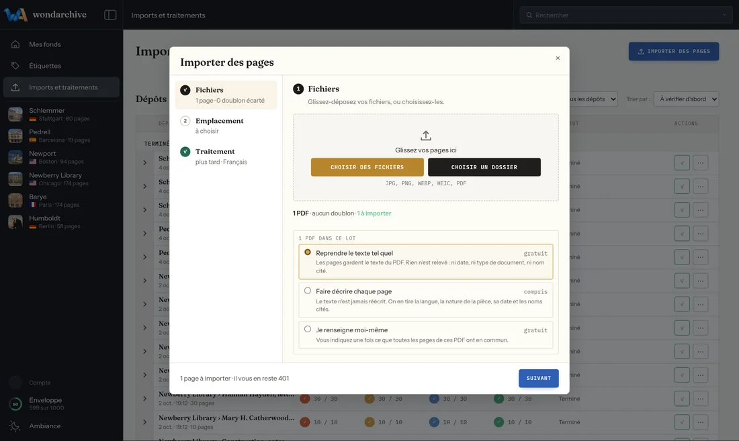Screen dimensions: 739x441
Task: Click the upload arrow in drop zone
Action: point(425,136)
